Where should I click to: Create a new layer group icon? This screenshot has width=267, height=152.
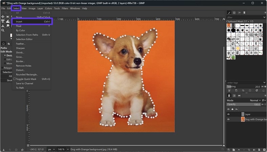coord(234,150)
